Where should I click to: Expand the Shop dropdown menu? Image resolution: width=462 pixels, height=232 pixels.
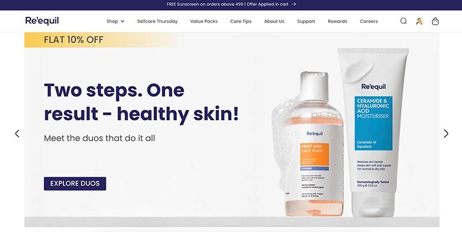[115, 21]
